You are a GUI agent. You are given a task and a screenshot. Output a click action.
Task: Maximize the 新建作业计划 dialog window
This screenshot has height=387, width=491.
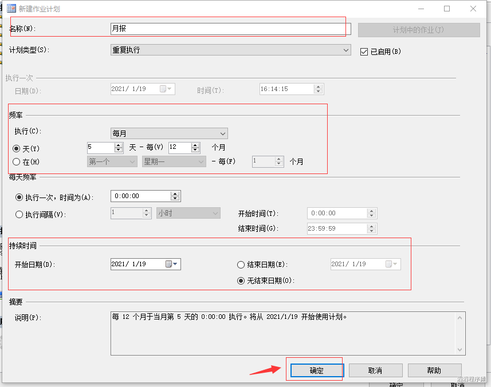[447, 9]
